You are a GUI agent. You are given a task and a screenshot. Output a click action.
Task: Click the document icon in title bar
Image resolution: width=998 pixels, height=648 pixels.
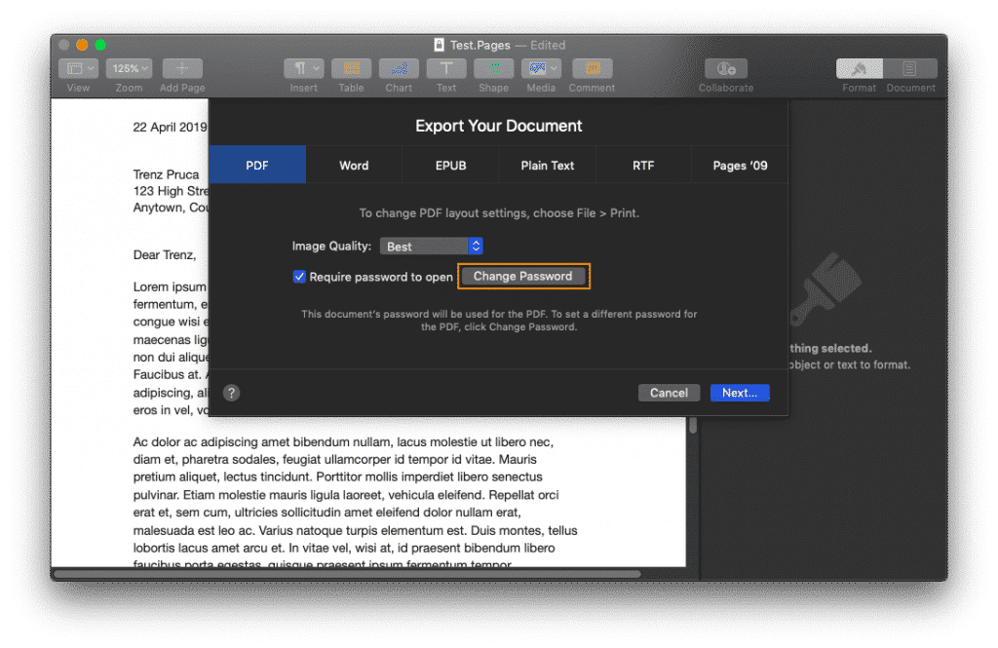(x=440, y=45)
